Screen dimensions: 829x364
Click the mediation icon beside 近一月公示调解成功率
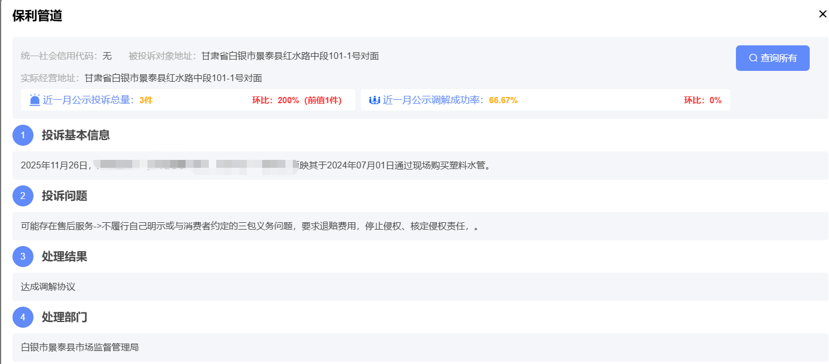tap(374, 100)
